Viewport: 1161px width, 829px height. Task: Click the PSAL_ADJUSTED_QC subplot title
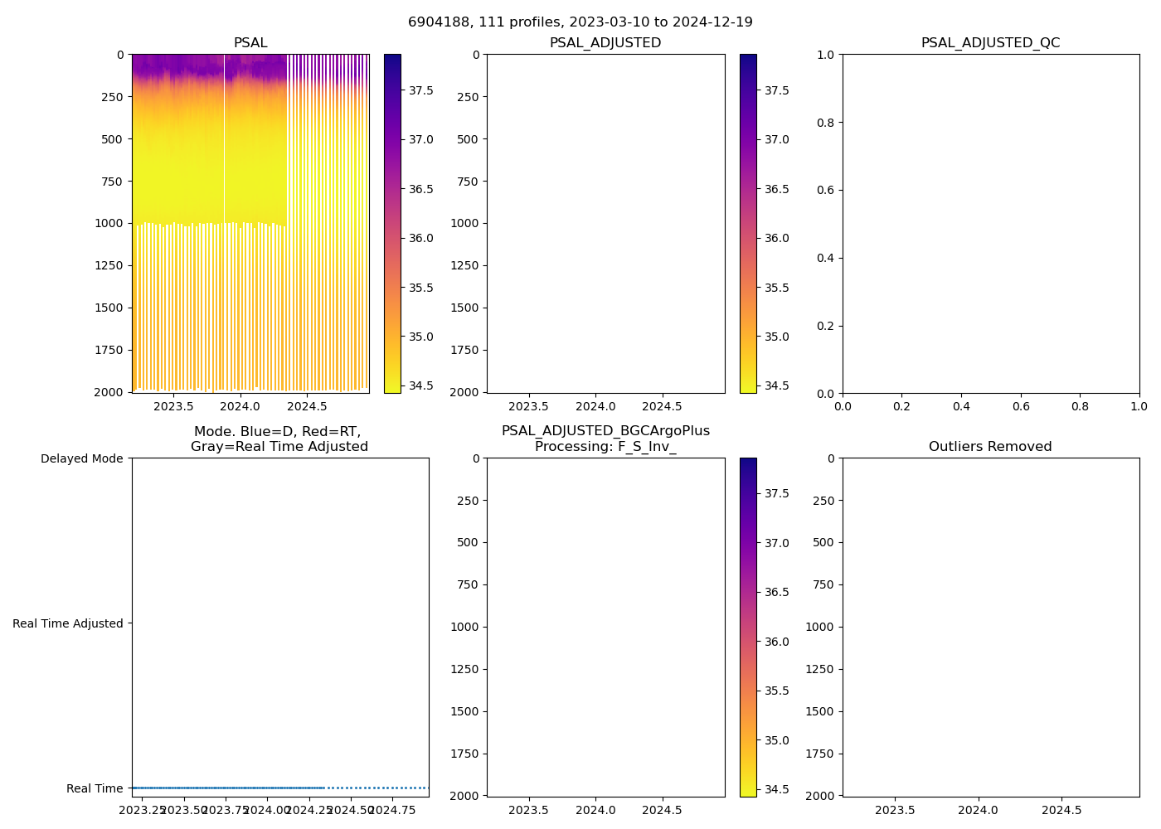(x=990, y=43)
